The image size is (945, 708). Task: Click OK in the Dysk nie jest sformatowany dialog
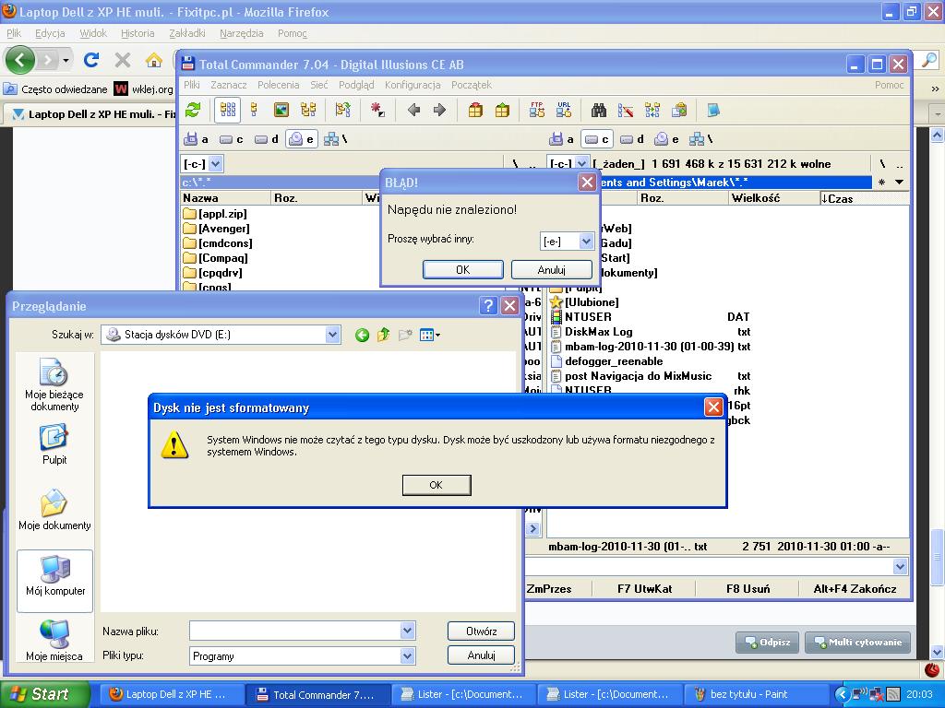[437, 485]
